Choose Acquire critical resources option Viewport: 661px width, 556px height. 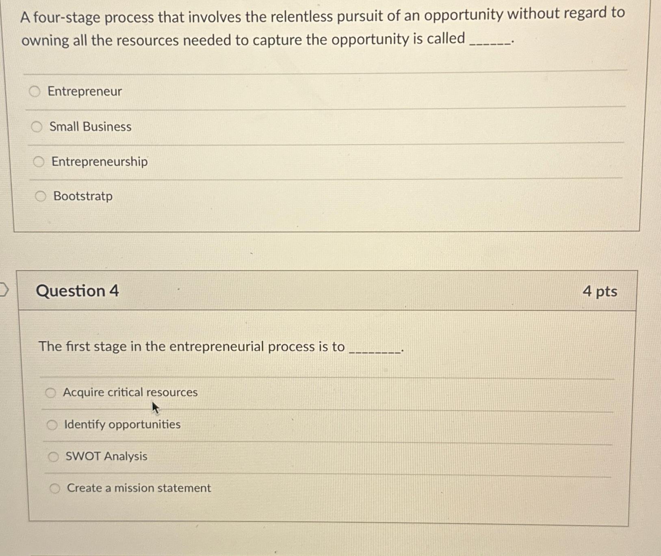pyautogui.click(x=51, y=393)
